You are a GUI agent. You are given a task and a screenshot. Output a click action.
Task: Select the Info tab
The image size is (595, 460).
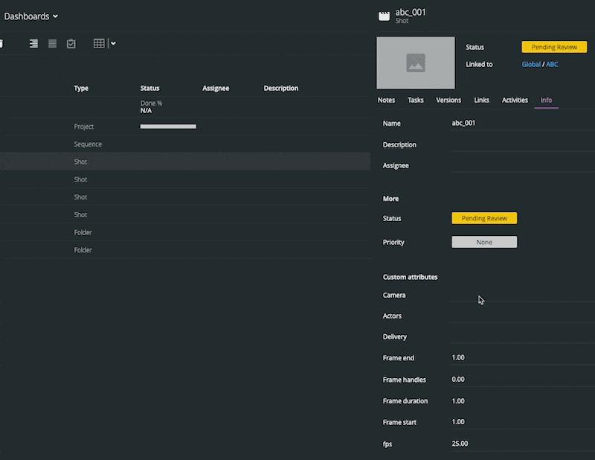(x=546, y=100)
